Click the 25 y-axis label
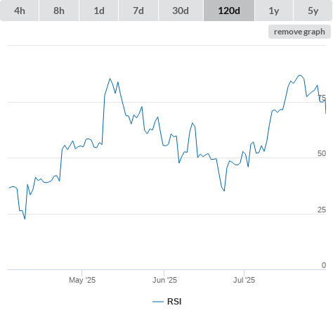 [x=322, y=210]
